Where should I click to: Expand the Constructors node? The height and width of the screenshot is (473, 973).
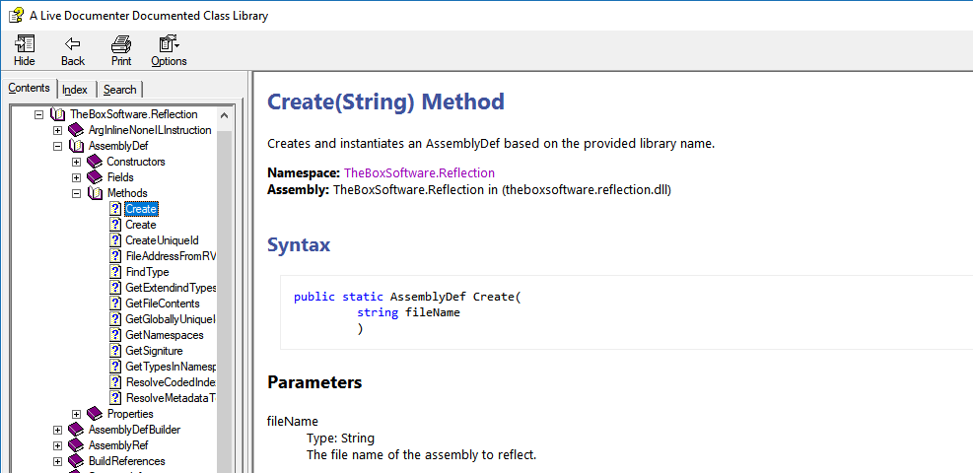tap(76, 162)
